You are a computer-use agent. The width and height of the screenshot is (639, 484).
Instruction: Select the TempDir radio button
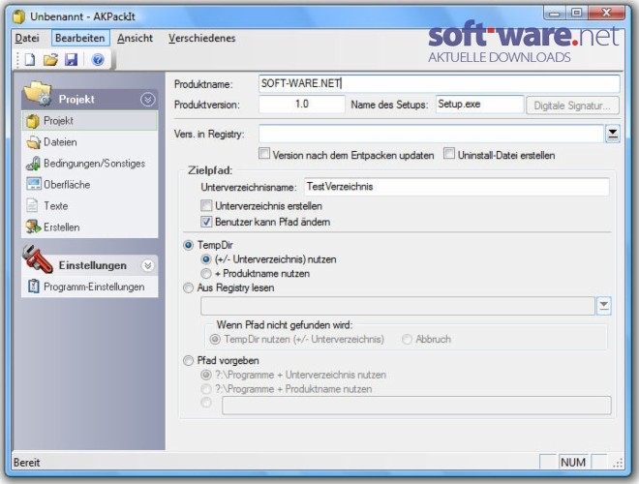pos(188,245)
